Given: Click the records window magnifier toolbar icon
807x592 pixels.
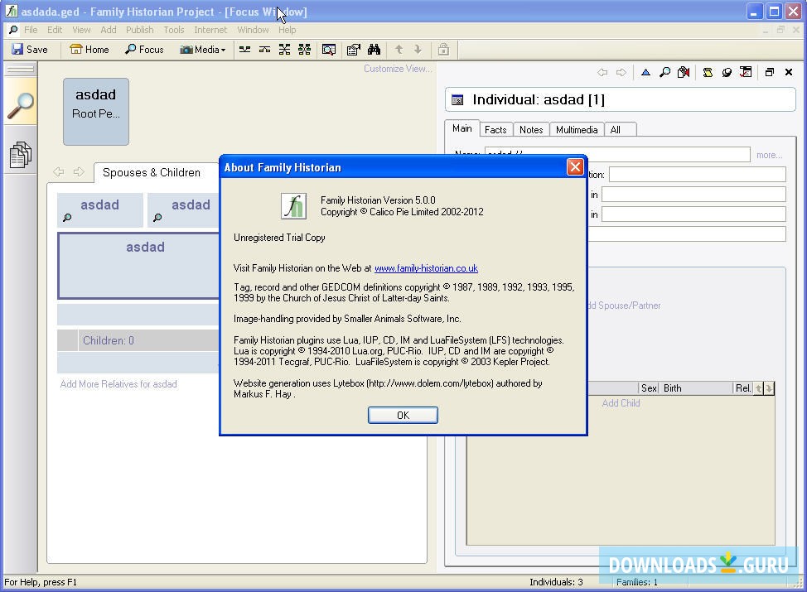Looking at the screenshot, I should coord(329,50).
